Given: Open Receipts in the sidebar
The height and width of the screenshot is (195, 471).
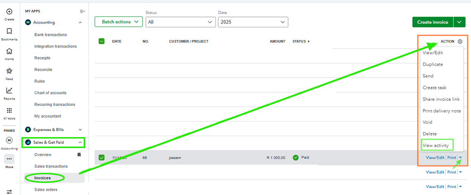Looking at the screenshot, I should click(42, 58).
